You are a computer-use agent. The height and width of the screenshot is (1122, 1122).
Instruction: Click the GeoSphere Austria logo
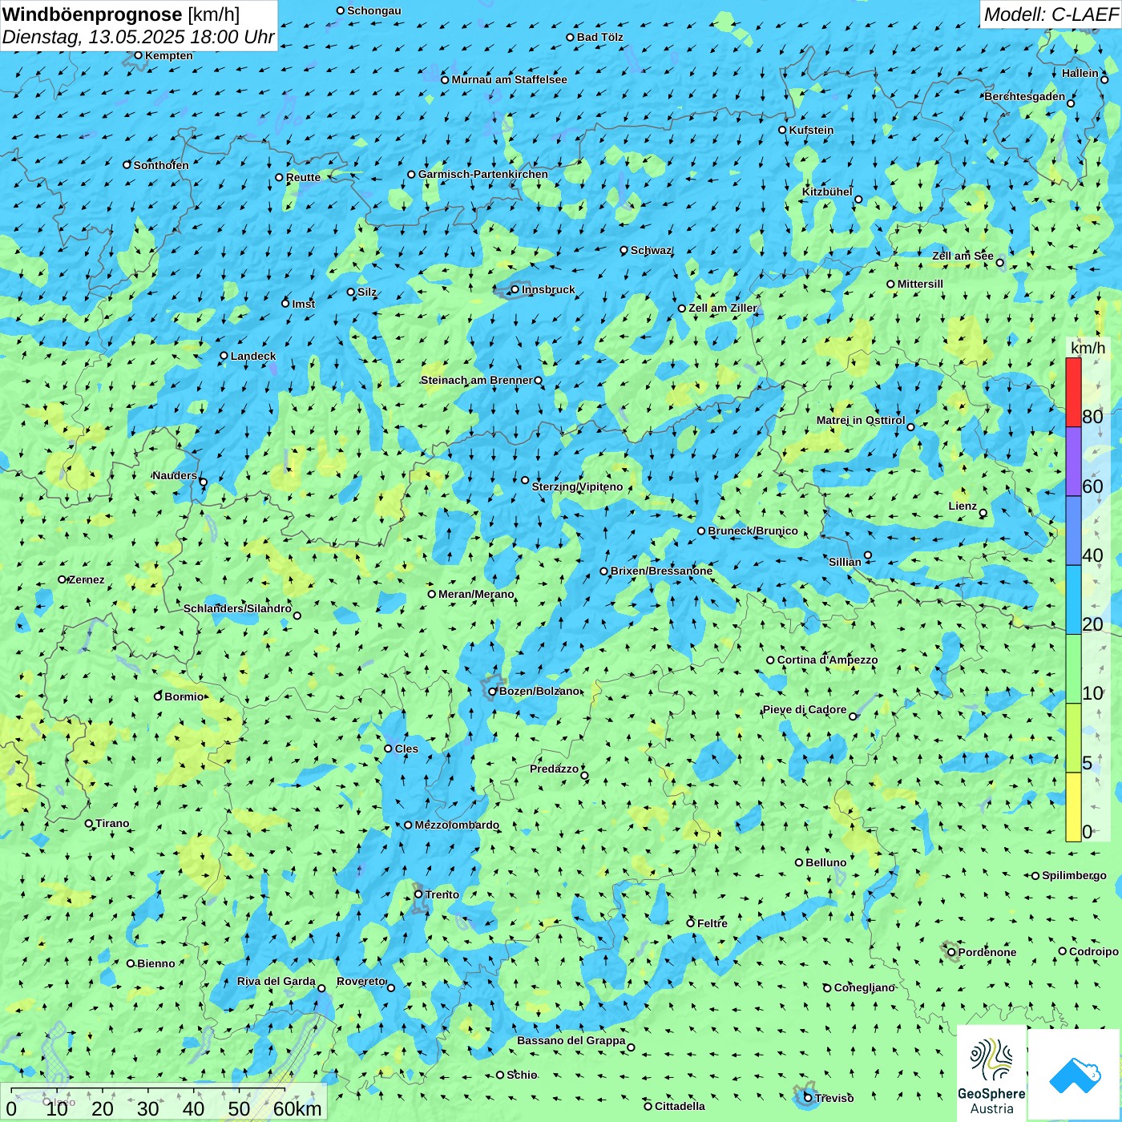point(991,1072)
